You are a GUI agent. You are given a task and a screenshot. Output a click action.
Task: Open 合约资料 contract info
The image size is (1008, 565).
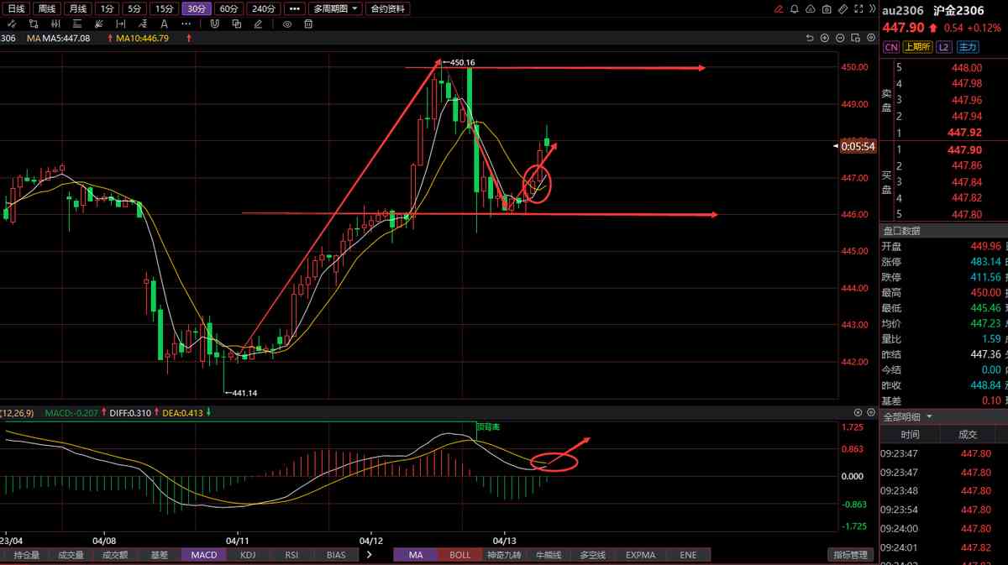pos(388,8)
